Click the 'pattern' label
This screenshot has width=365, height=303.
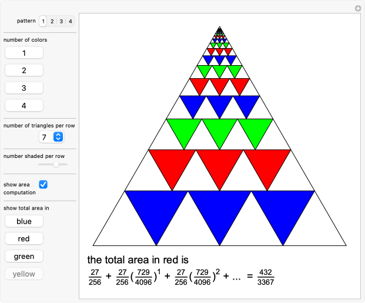coord(26,21)
